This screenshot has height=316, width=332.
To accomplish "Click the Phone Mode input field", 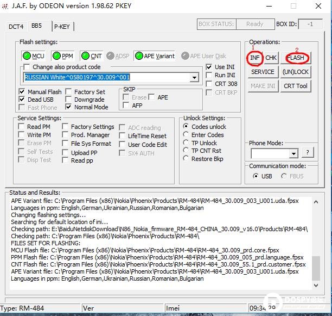I will pyautogui.click(x=270, y=153).
